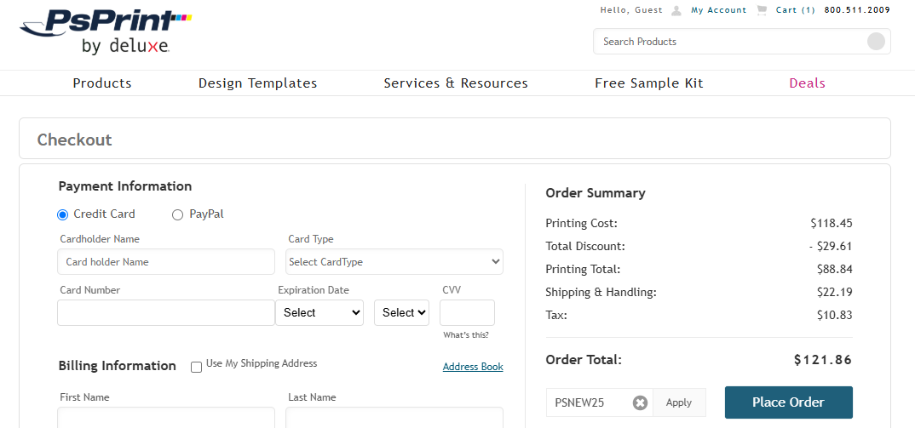Click the Card holder Name field
This screenshot has width=915, height=428.
pyautogui.click(x=166, y=262)
